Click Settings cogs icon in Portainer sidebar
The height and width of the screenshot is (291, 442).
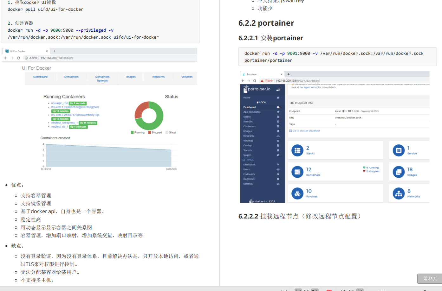(x=278, y=184)
